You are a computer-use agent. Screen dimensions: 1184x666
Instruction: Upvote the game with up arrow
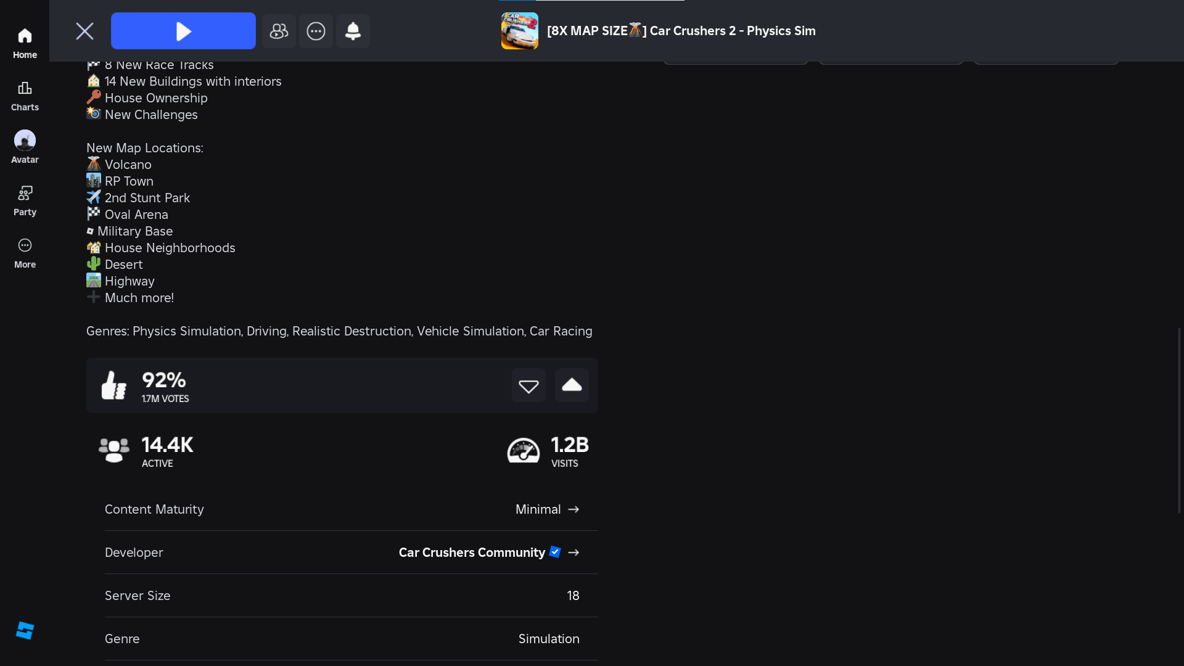[x=572, y=385]
